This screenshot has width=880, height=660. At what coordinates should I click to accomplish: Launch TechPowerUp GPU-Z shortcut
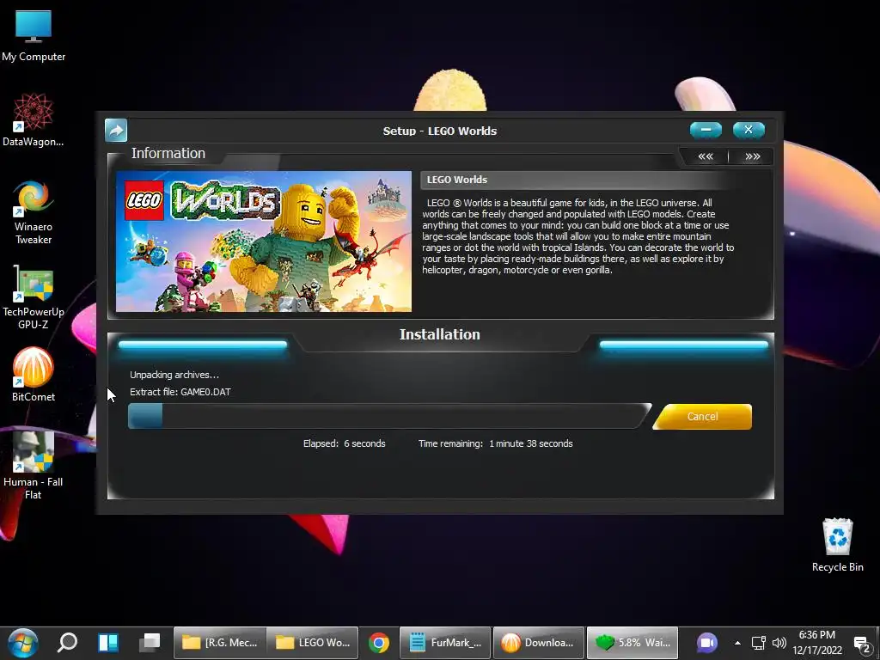[34, 298]
